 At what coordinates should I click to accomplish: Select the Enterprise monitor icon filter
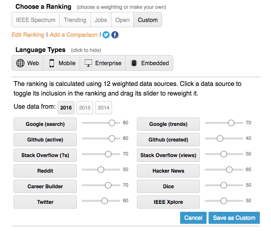click(88, 63)
